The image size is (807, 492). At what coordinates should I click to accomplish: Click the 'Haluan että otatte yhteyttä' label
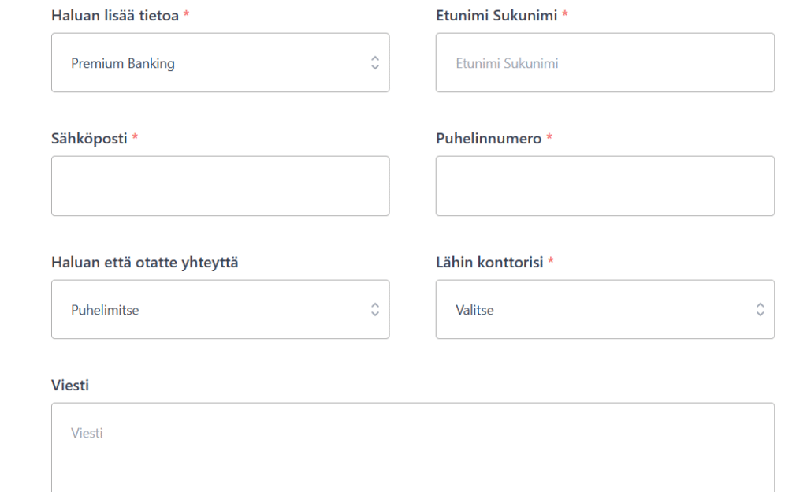click(144, 263)
